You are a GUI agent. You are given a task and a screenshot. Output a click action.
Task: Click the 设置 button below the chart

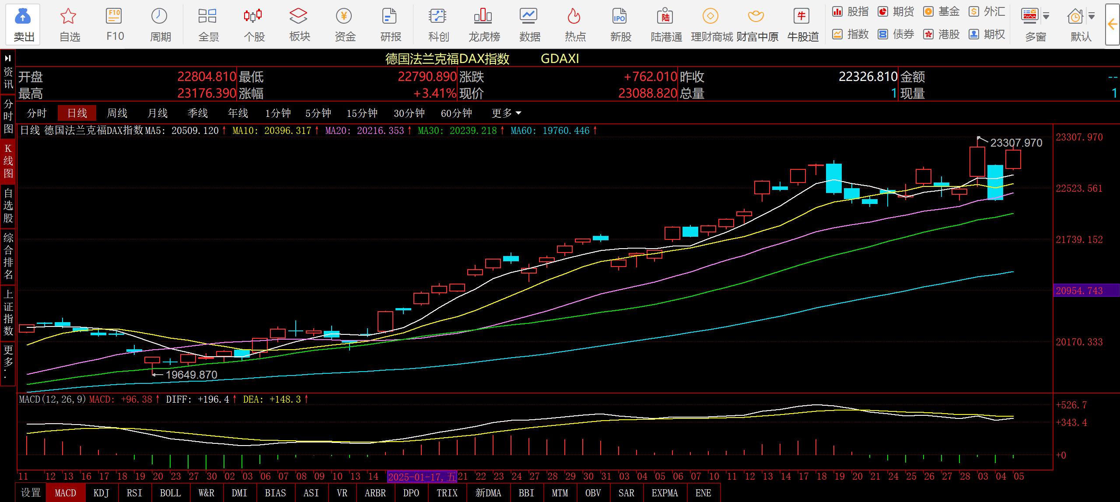tap(31, 493)
